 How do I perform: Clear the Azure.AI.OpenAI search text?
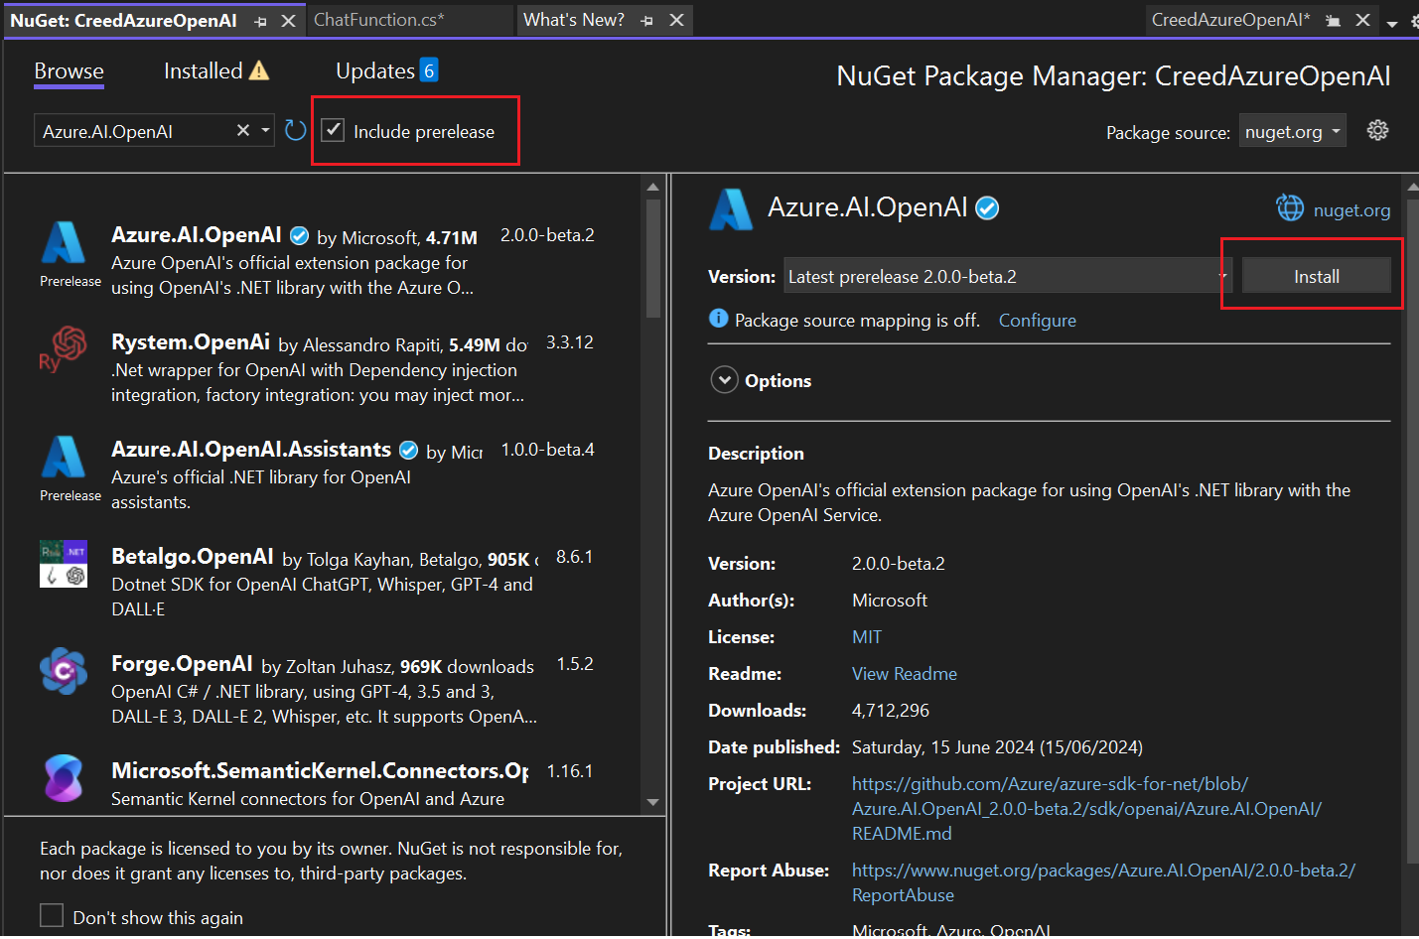[243, 130]
